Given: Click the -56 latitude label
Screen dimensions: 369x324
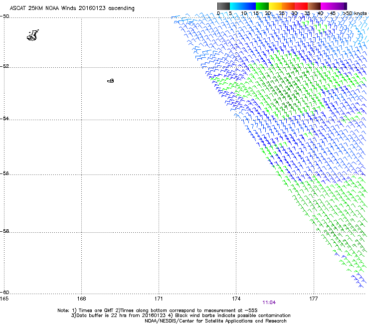Looking at the screenshot, I should tap(4, 173).
